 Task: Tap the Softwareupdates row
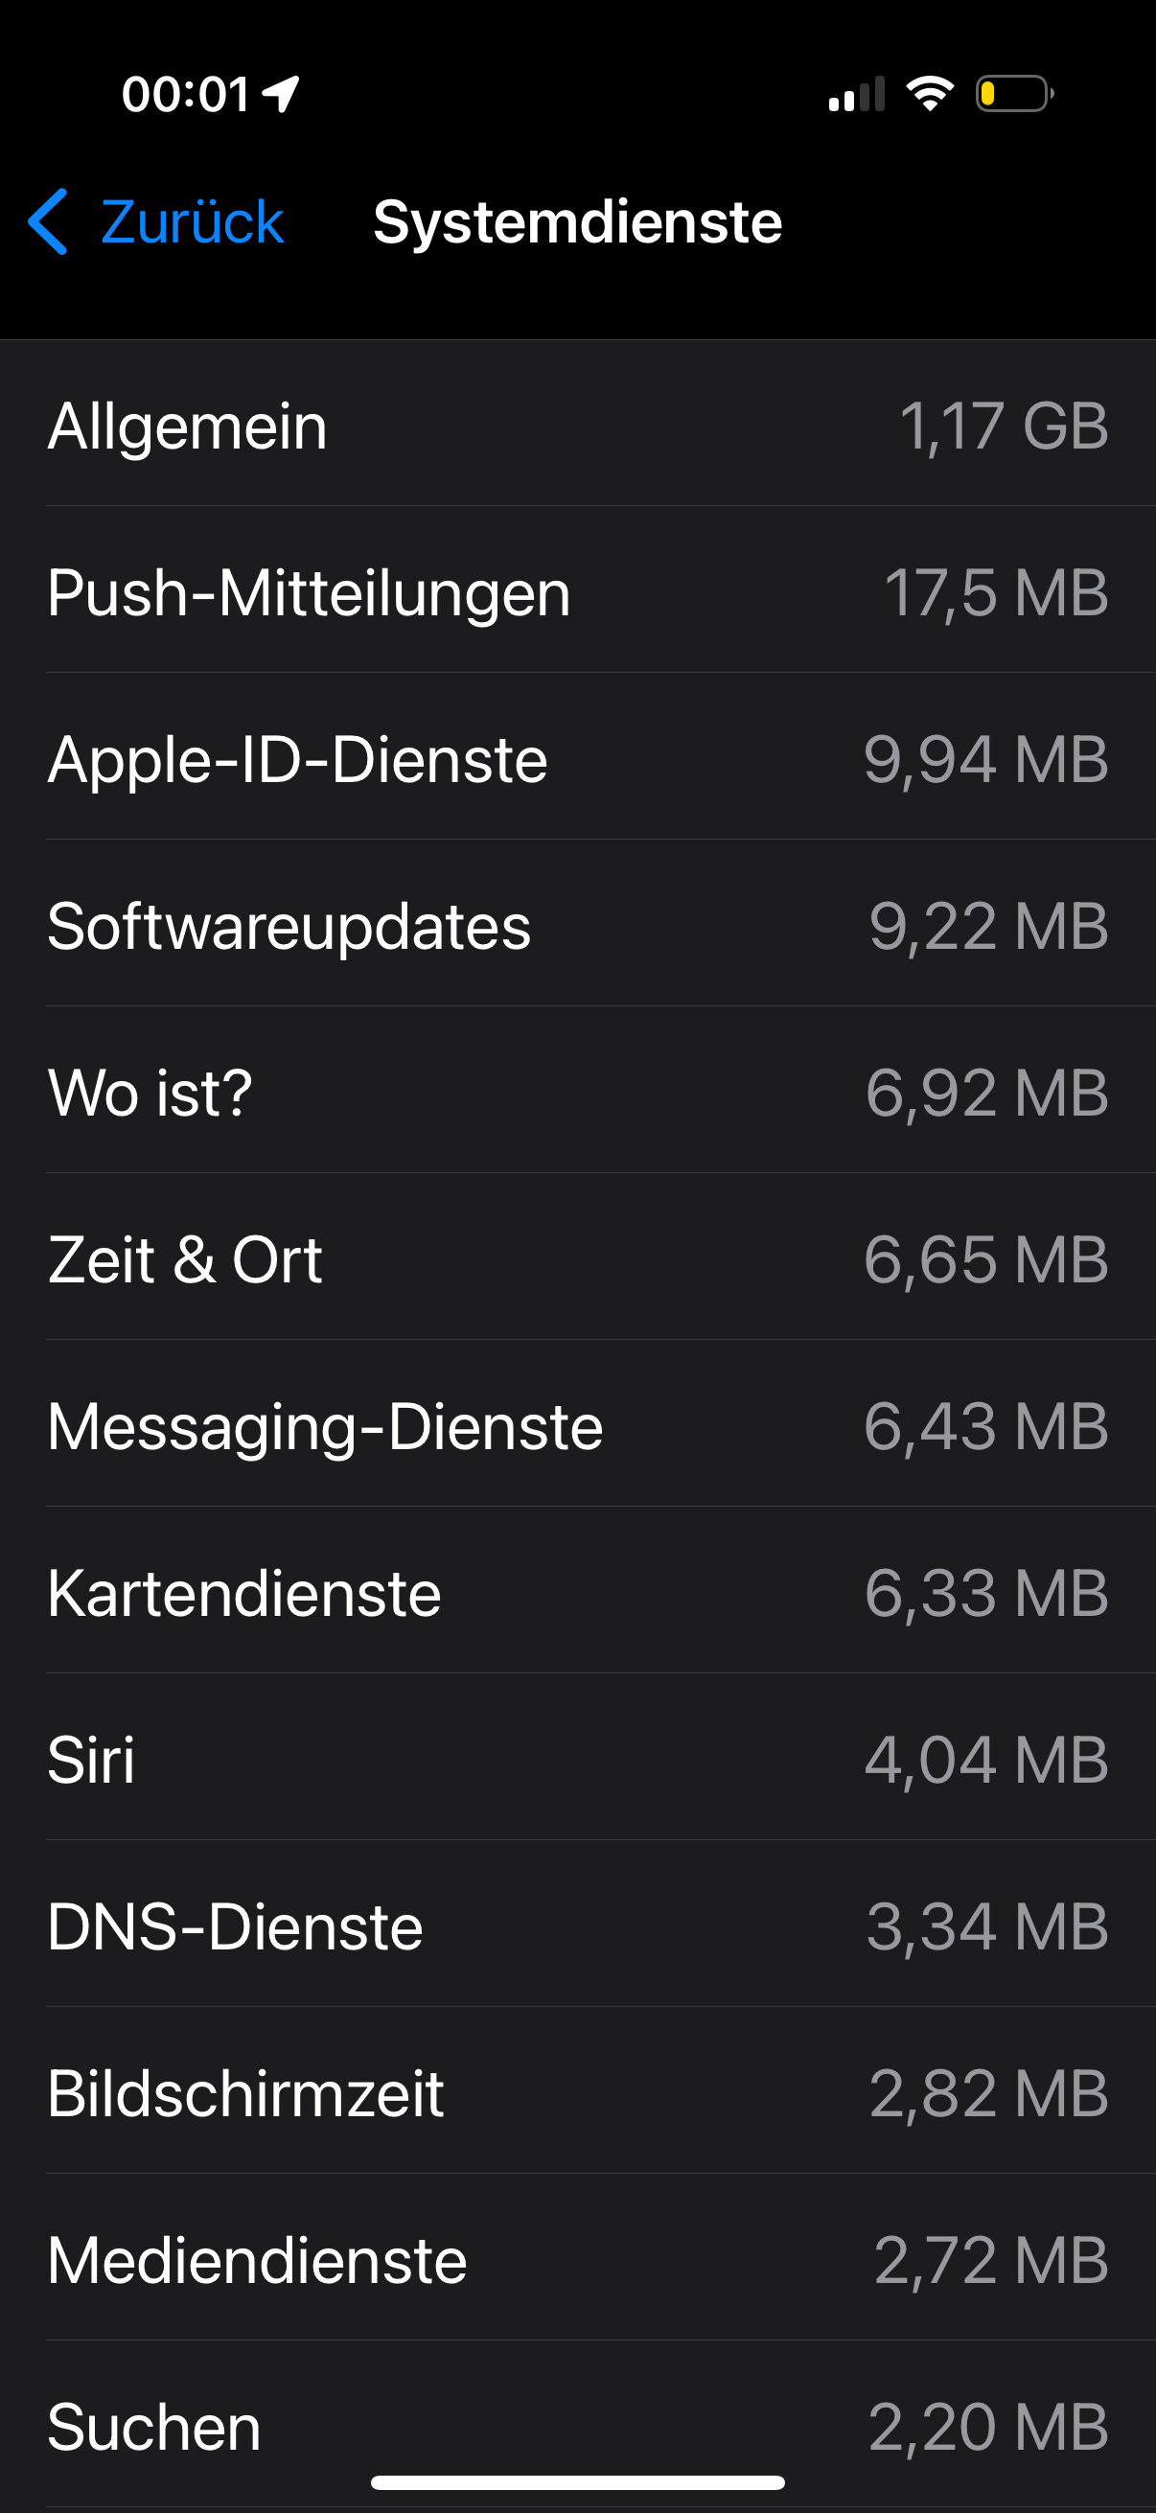(577, 926)
